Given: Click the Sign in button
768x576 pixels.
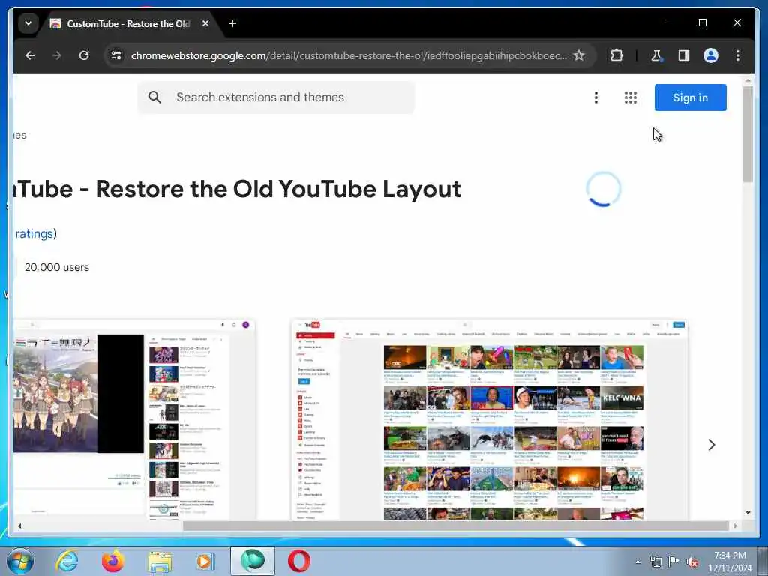Looking at the screenshot, I should point(690,97).
